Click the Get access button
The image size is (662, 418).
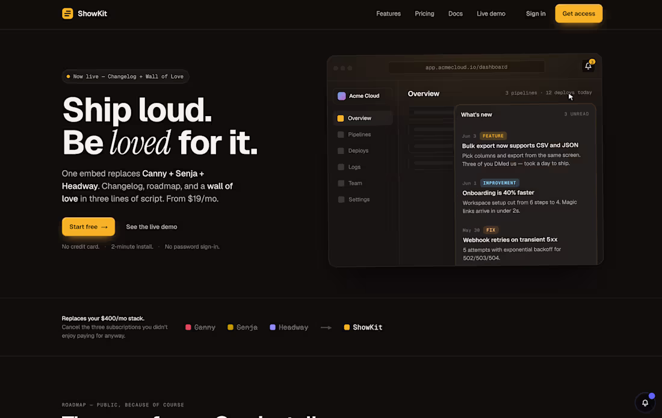tap(578, 13)
